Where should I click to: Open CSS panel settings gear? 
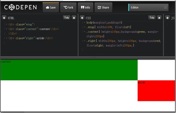82,18
